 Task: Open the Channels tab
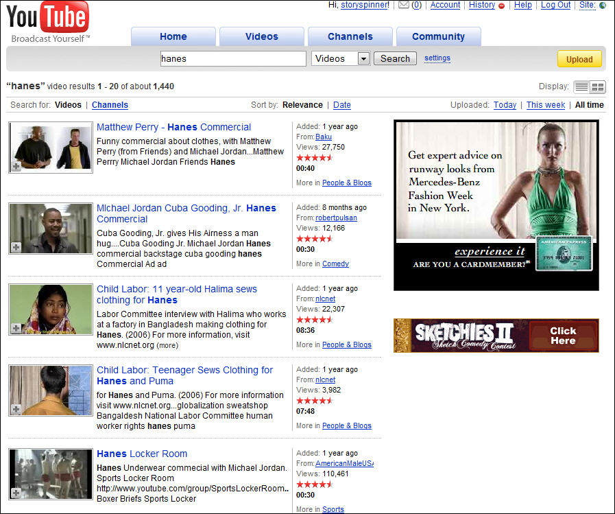pyautogui.click(x=350, y=36)
